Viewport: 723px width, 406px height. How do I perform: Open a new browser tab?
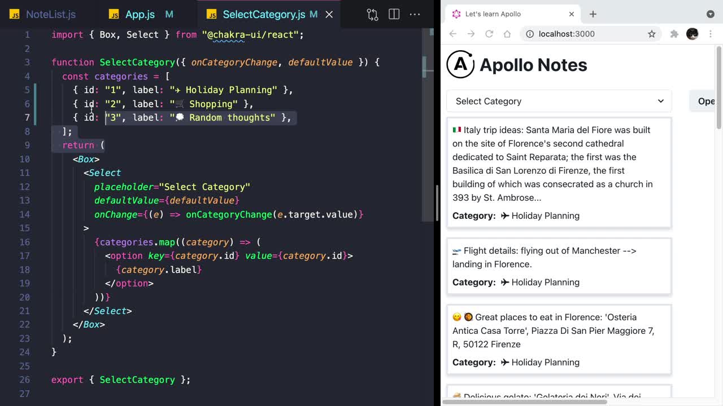(x=593, y=14)
